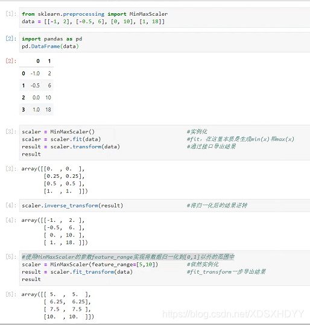Click 'array([[ 5. , 5. ],' in output 5
Screen dimensions: 310x325
pyautogui.click(x=56, y=294)
